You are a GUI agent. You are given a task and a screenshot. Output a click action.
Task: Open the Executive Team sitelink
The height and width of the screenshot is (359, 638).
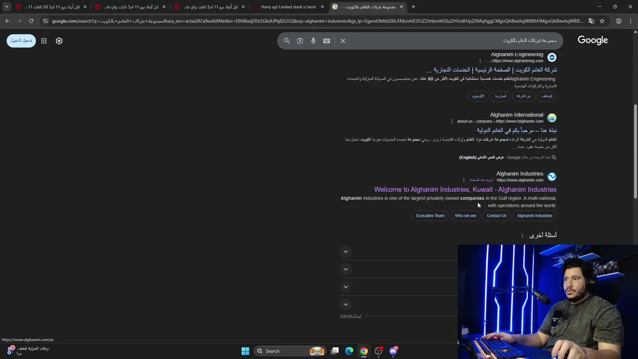[430, 216]
